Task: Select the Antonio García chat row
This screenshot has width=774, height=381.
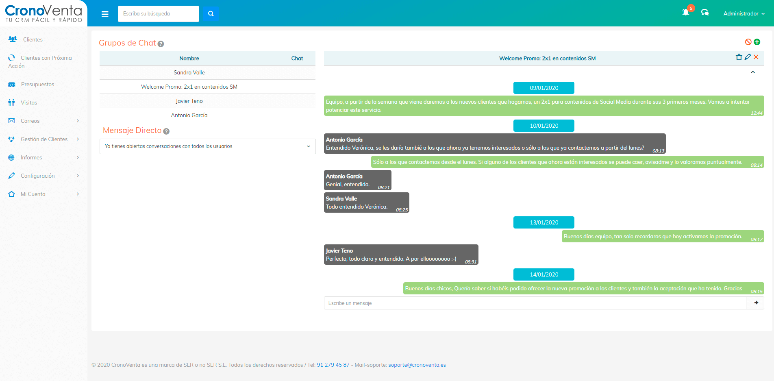Action: click(x=207, y=115)
